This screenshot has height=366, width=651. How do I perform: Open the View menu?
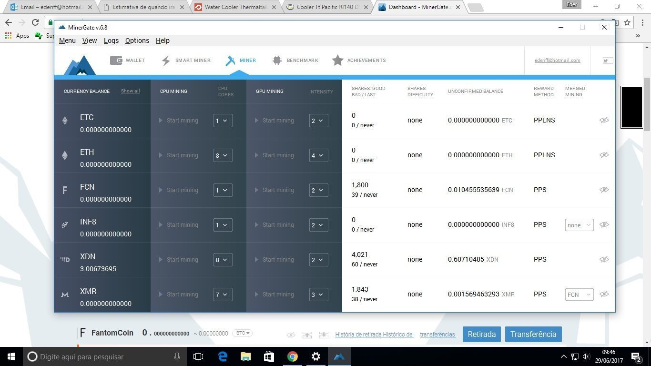90,41
